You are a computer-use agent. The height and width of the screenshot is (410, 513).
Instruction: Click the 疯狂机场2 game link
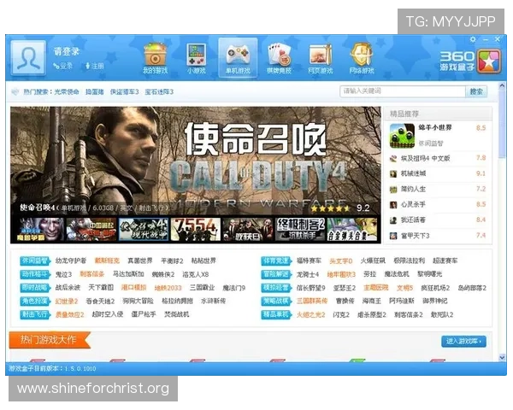click(435, 288)
